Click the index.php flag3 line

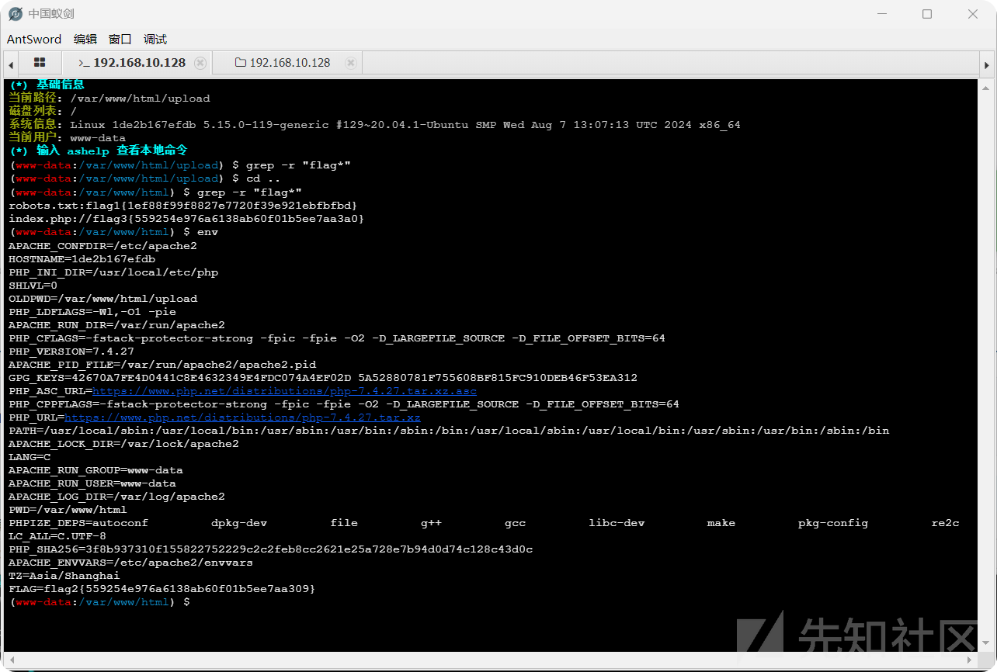(x=186, y=219)
